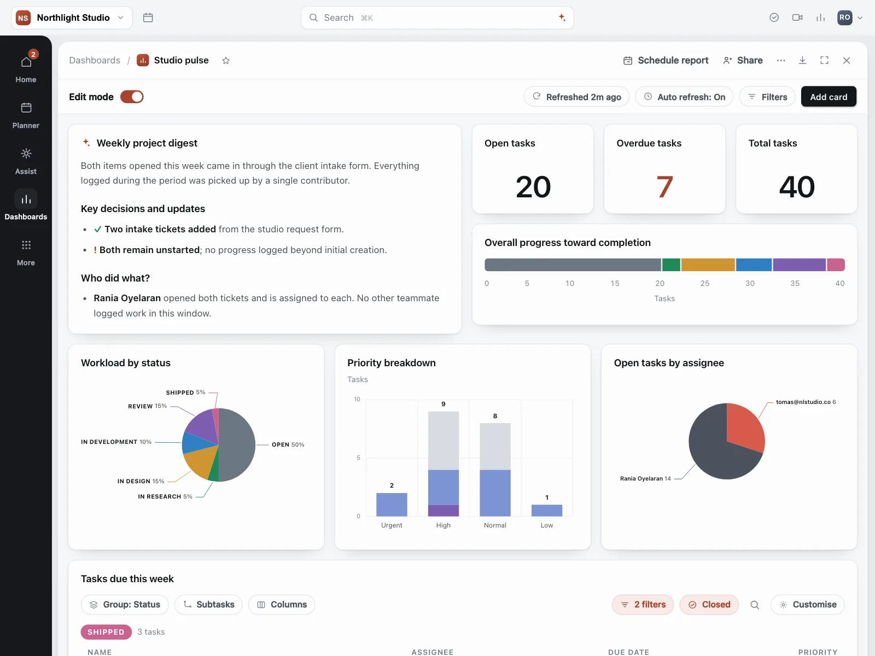Click the gray Open segment of progress bar
The width and height of the screenshot is (875, 656).
(x=573, y=265)
